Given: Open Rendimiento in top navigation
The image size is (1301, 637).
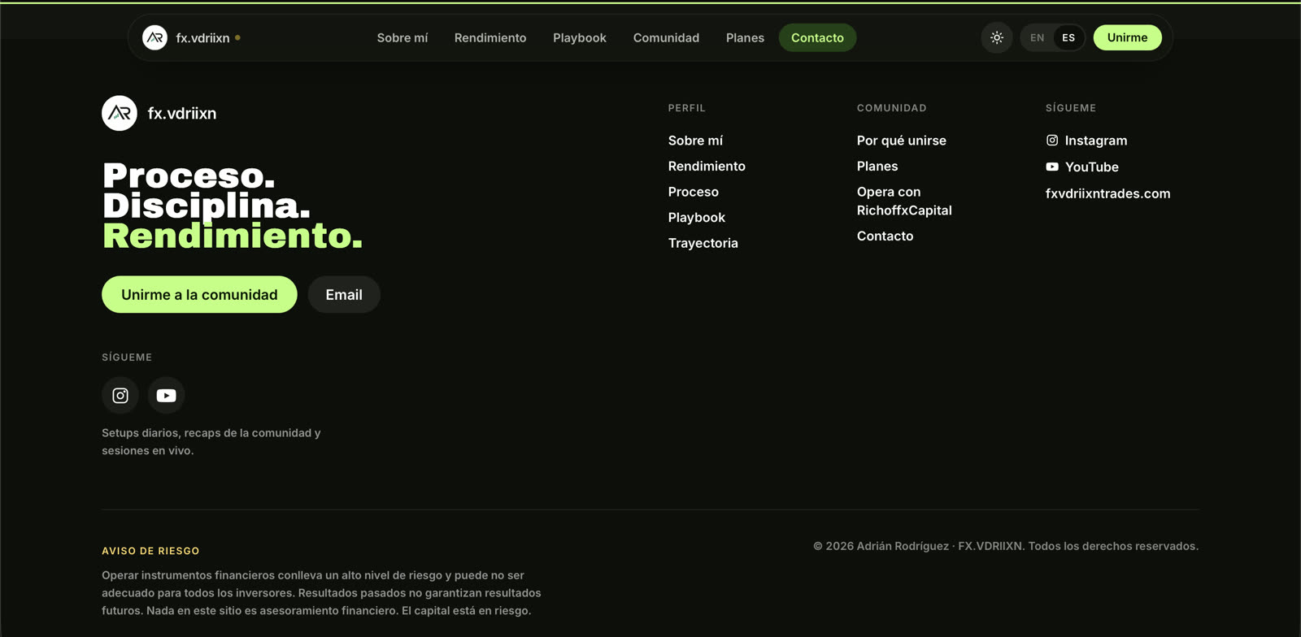Looking at the screenshot, I should [490, 37].
